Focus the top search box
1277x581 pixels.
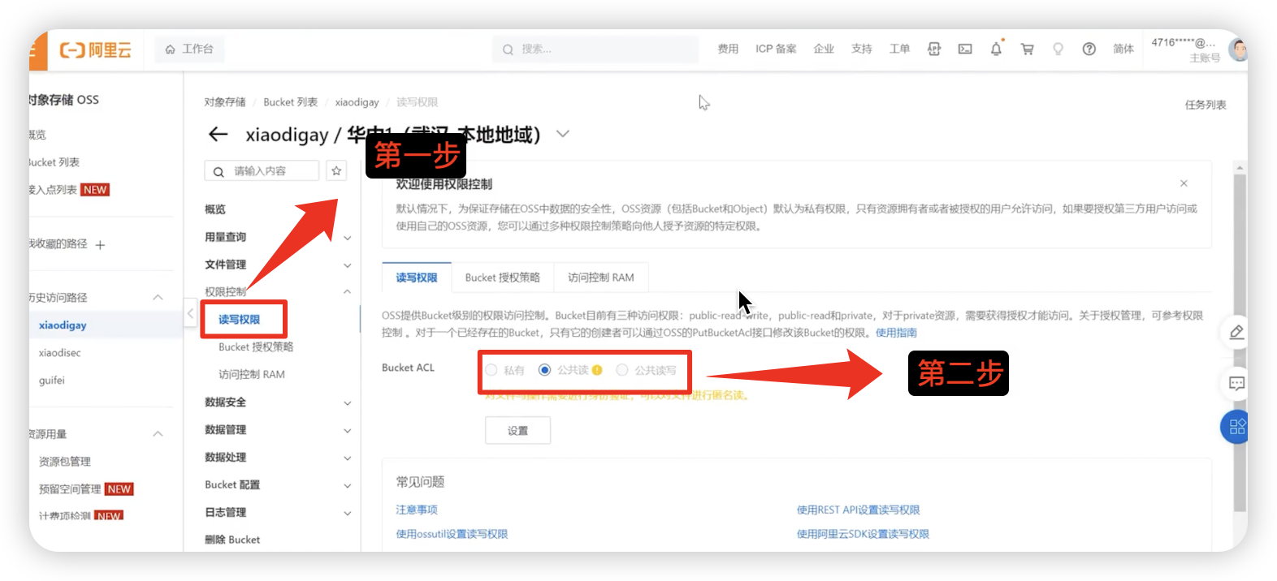595,49
